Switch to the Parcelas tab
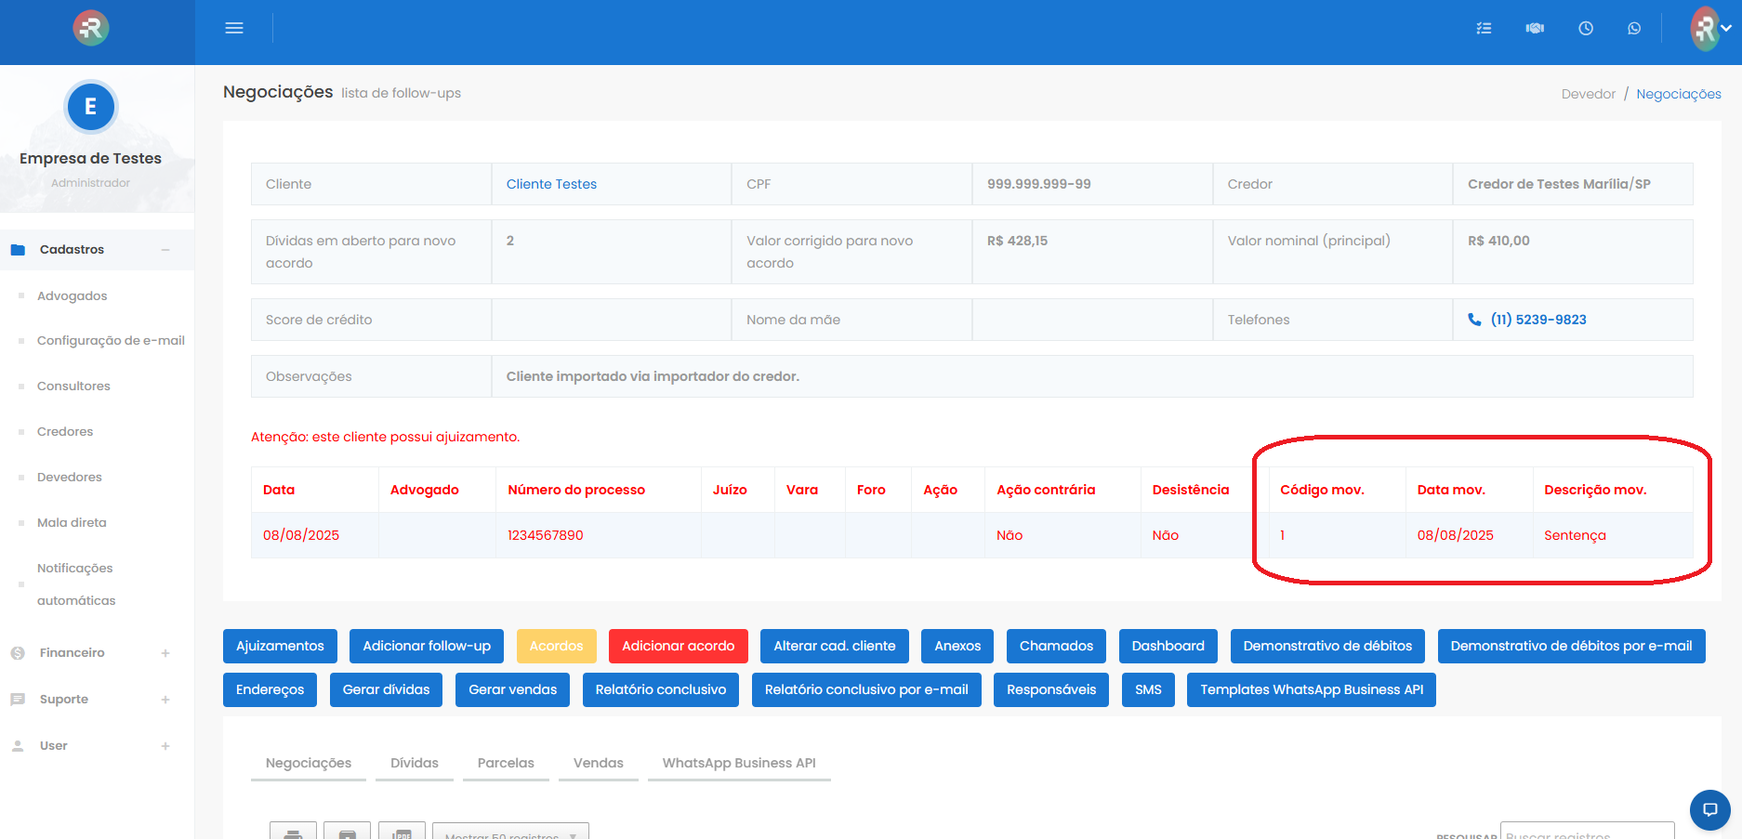Screen dimensions: 1742x839 click(506, 763)
